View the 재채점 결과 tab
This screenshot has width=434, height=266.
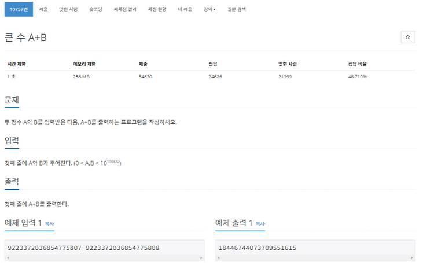(125, 9)
